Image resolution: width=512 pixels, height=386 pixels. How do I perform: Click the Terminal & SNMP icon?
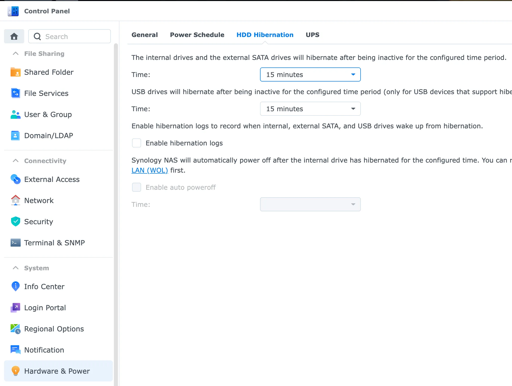click(x=15, y=243)
